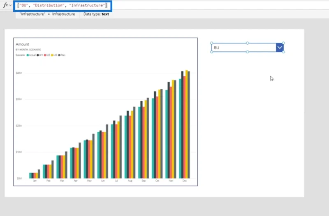The width and height of the screenshot is (329, 216).
Task: Click the LE2 legend entry
Action: pyautogui.click(x=47, y=55)
